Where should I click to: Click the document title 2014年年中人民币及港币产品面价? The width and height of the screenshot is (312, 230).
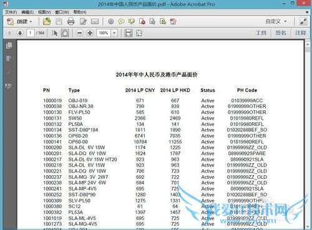coord(157,75)
